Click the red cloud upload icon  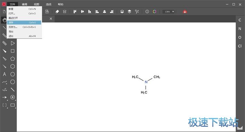pos(185,11)
